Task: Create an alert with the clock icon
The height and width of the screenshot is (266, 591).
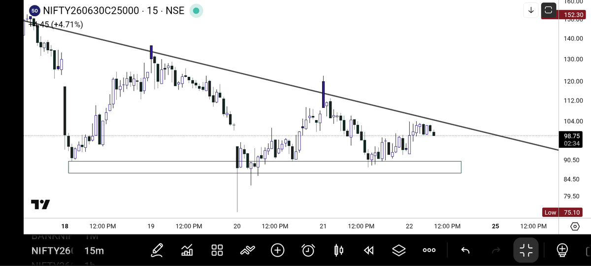Action: 308,250
